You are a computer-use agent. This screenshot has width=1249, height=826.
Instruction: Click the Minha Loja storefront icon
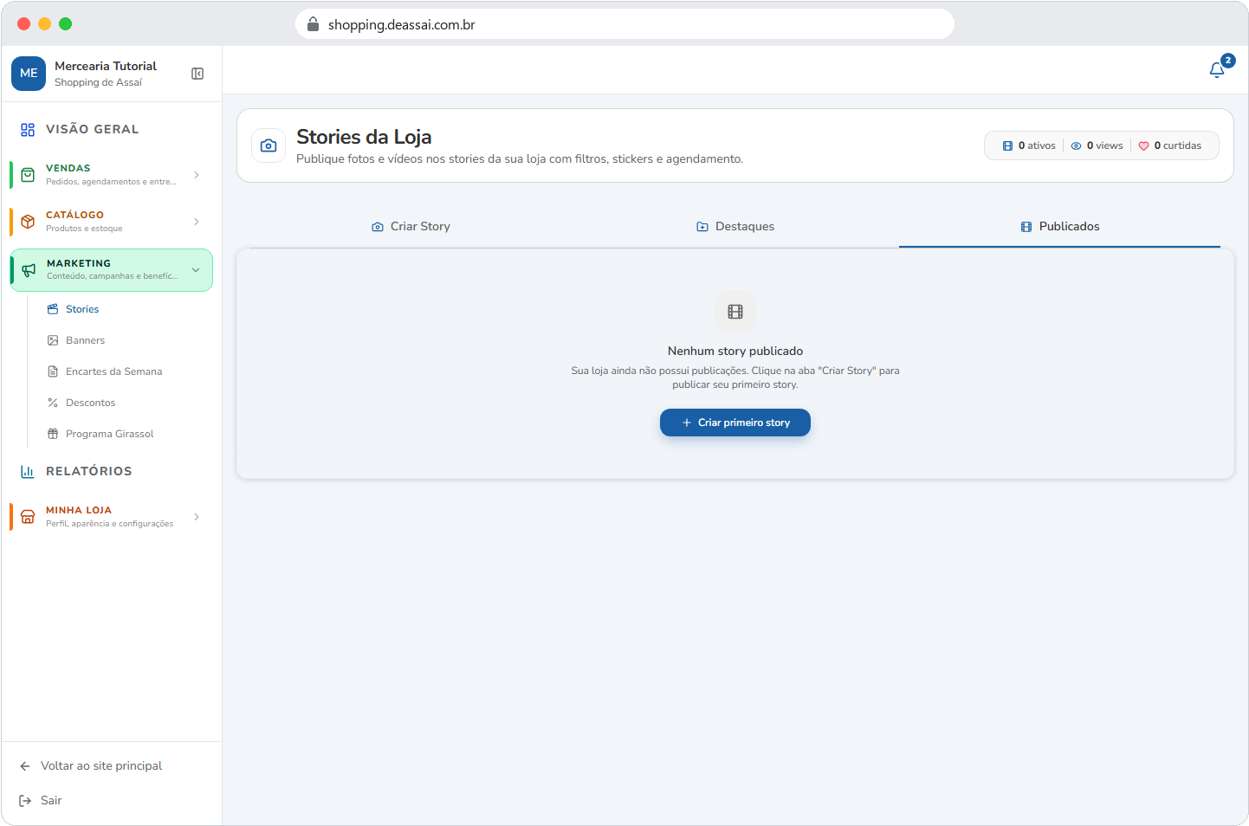tap(28, 517)
